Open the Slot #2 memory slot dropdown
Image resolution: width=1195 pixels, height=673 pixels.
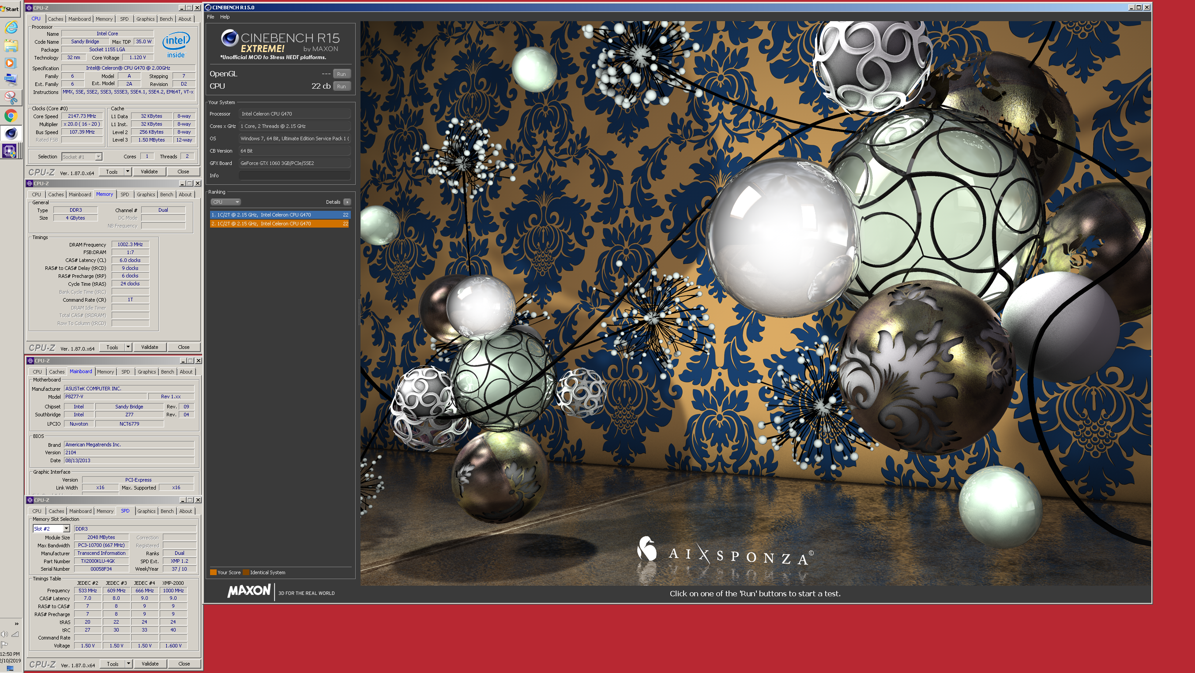(x=66, y=529)
